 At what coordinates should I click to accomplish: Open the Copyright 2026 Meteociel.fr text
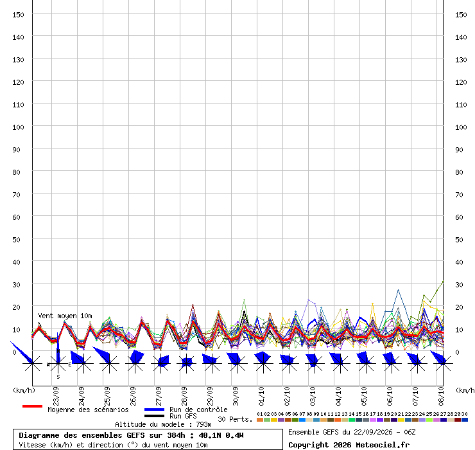[x=349, y=445]
